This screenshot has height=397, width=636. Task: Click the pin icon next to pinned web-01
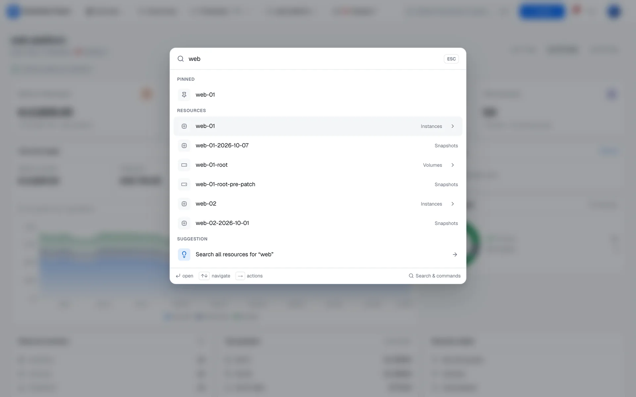click(x=184, y=95)
